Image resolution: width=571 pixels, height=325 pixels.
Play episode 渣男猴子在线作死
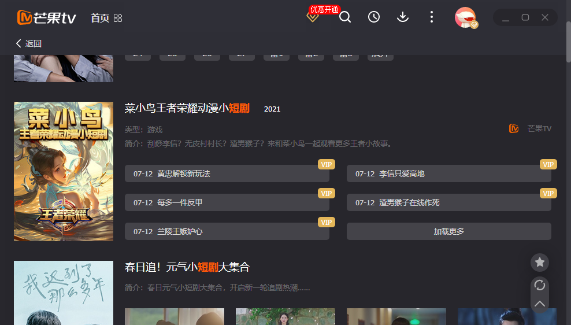click(448, 202)
